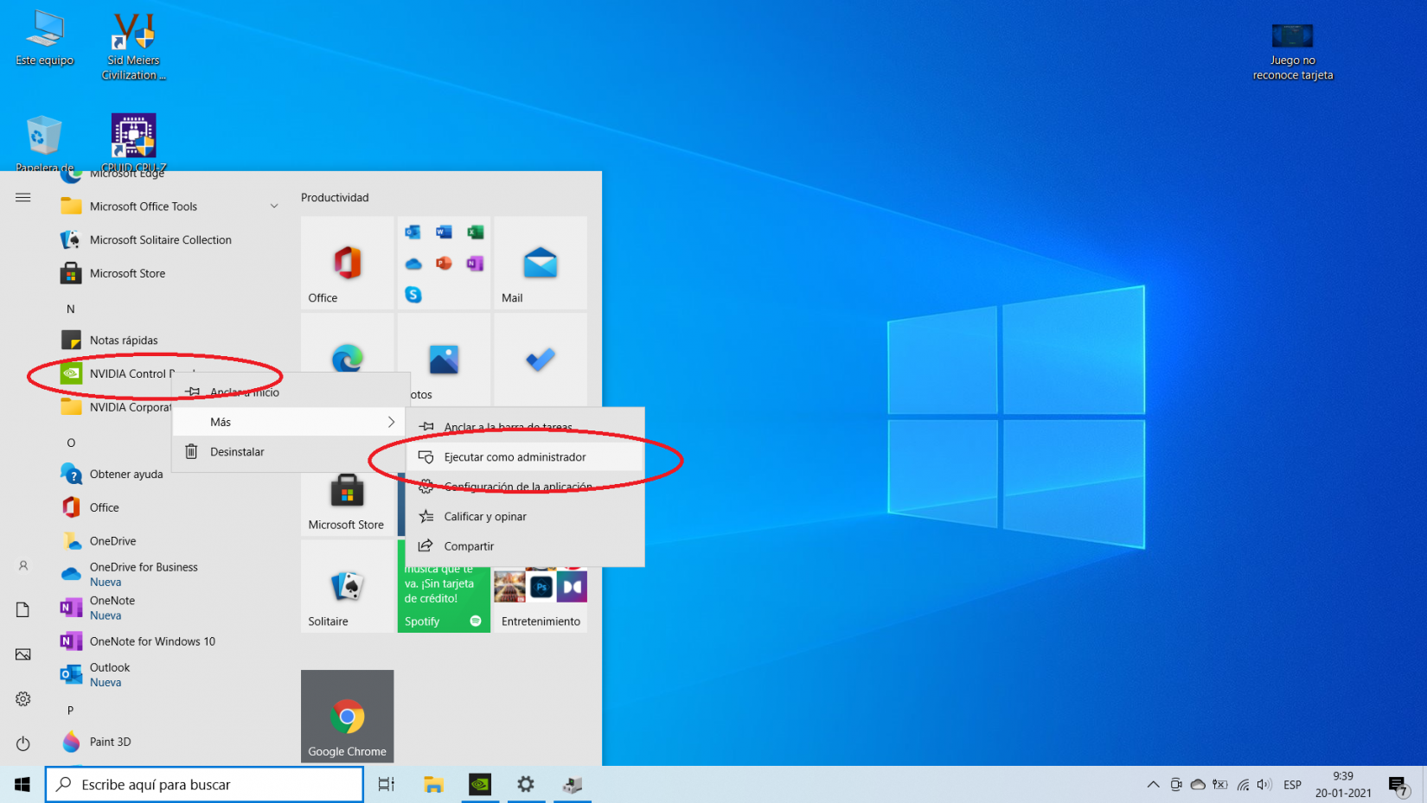The image size is (1427, 803).
Task: Open Sid Meiers Civilization desktop shortcut
Action: (x=133, y=47)
